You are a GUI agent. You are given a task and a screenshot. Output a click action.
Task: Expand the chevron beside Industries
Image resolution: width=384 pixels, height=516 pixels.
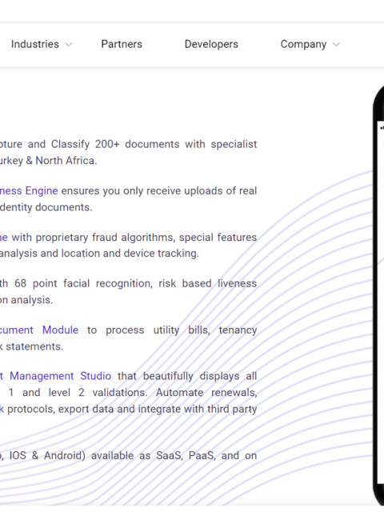(x=69, y=45)
